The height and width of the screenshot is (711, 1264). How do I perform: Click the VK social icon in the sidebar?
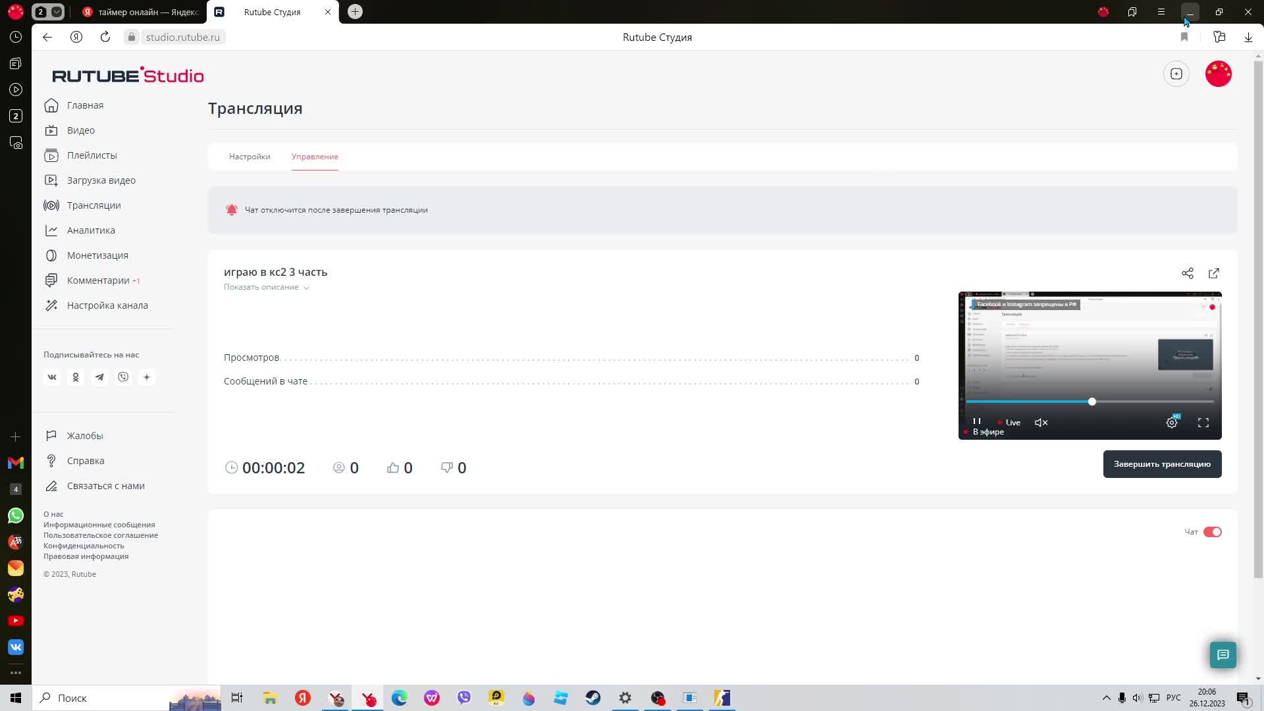tap(52, 377)
